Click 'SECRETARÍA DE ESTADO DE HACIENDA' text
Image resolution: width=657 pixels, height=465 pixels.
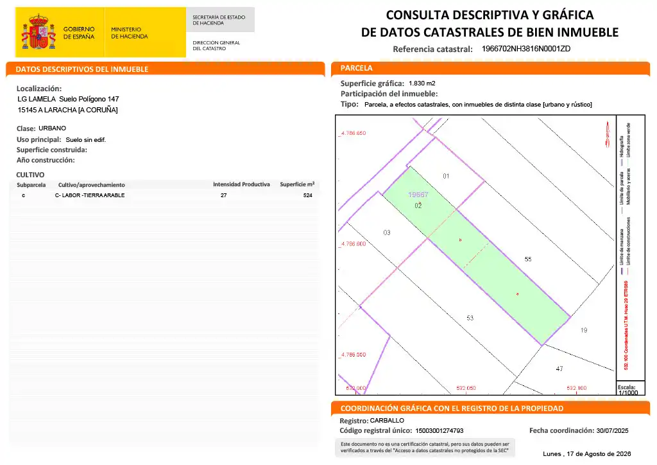click(x=219, y=20)
